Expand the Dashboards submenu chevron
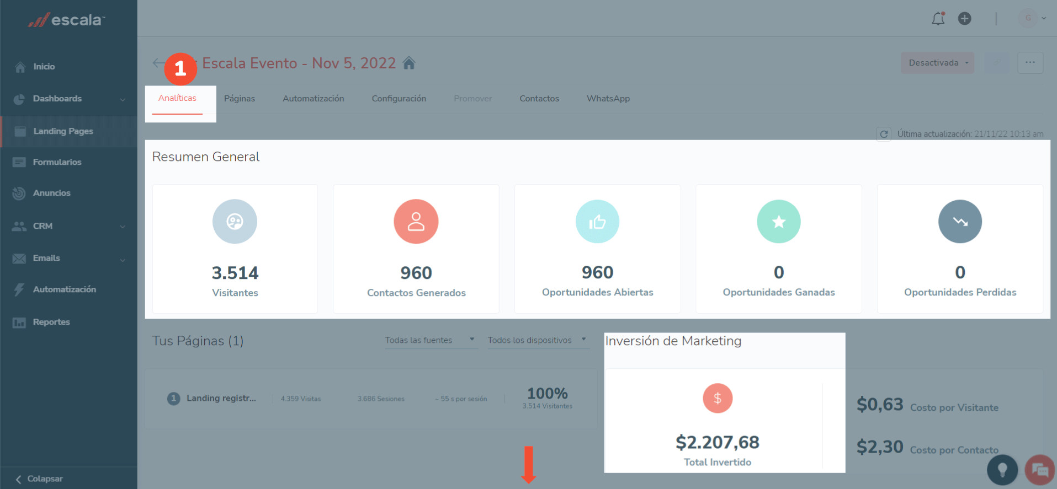 point(123,100)
